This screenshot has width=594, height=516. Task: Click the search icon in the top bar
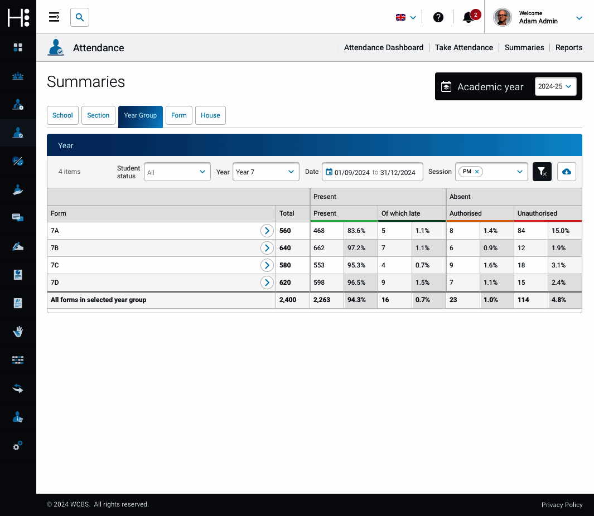point(79,17)
